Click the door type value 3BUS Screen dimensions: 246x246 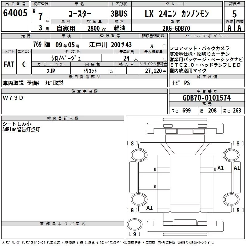pos(119,14)
